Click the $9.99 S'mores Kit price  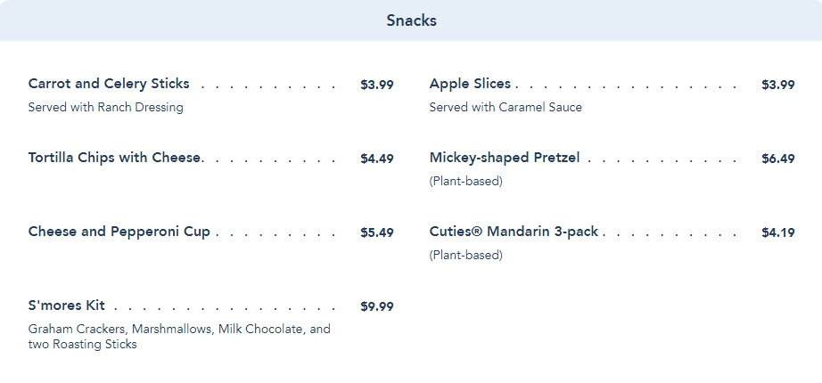(376, 306)
